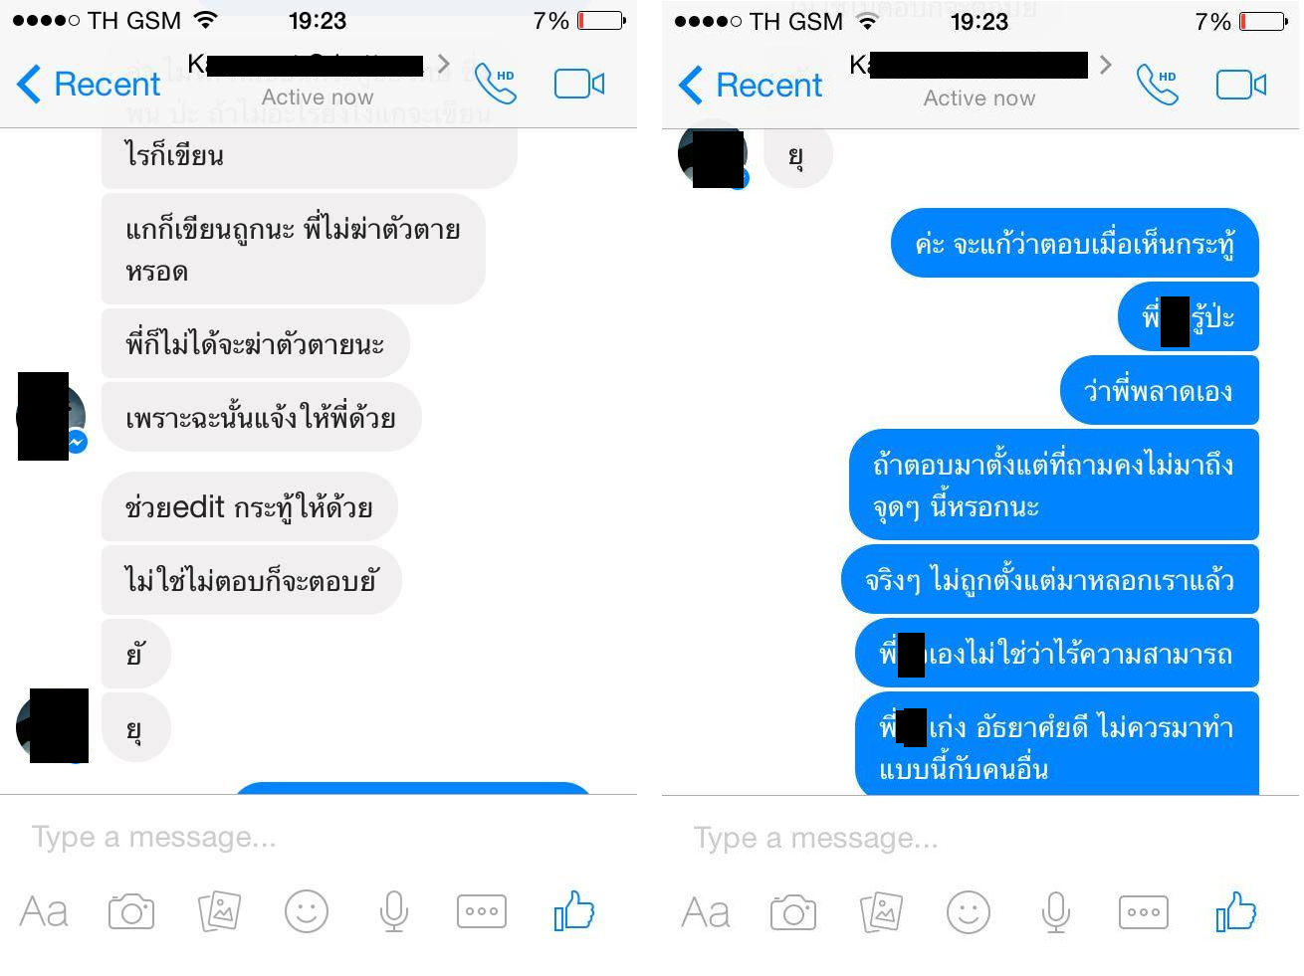Start video call in left chat
This screenshot has width=1304, height=976.
pyautogui.click(x=579, y=84)
